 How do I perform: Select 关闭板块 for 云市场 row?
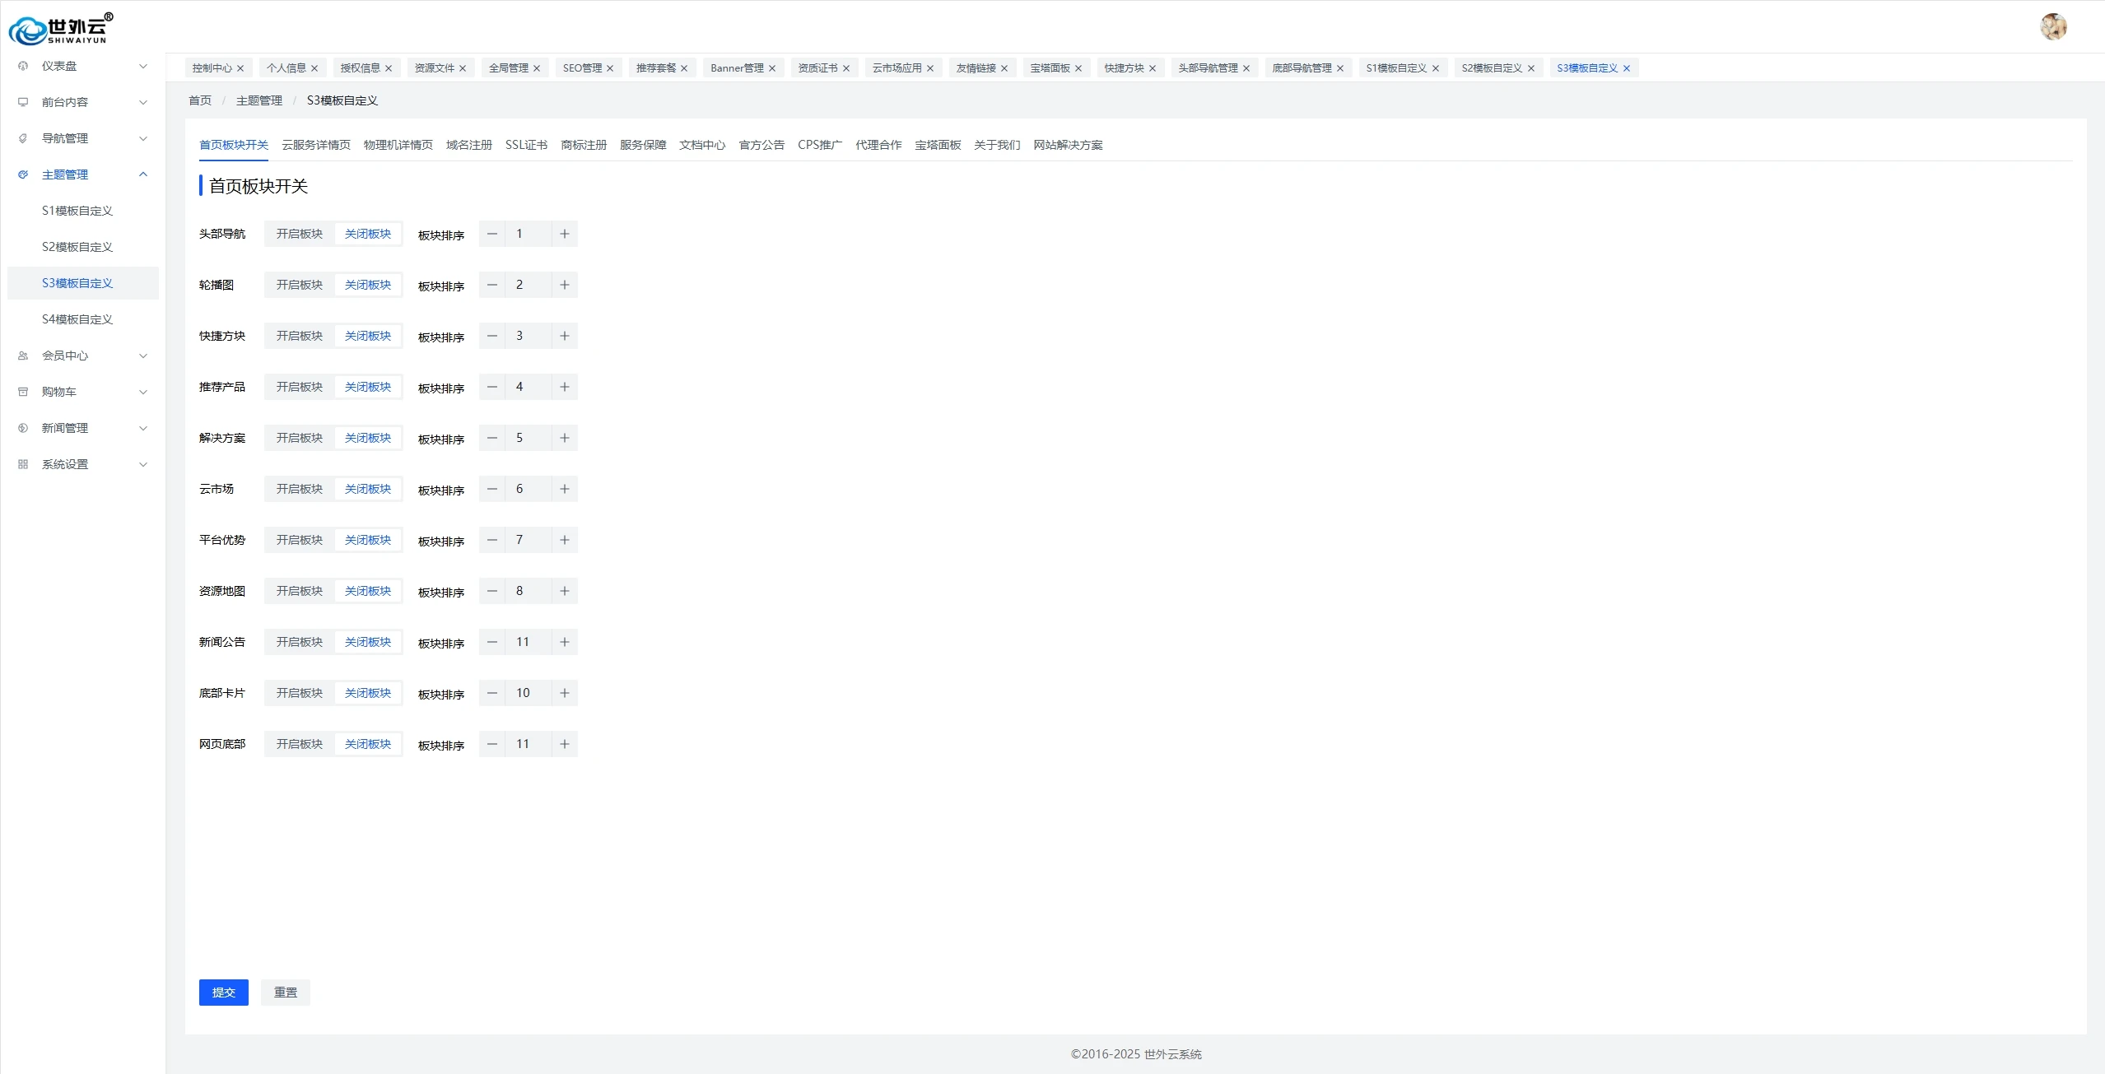[368, 489]
